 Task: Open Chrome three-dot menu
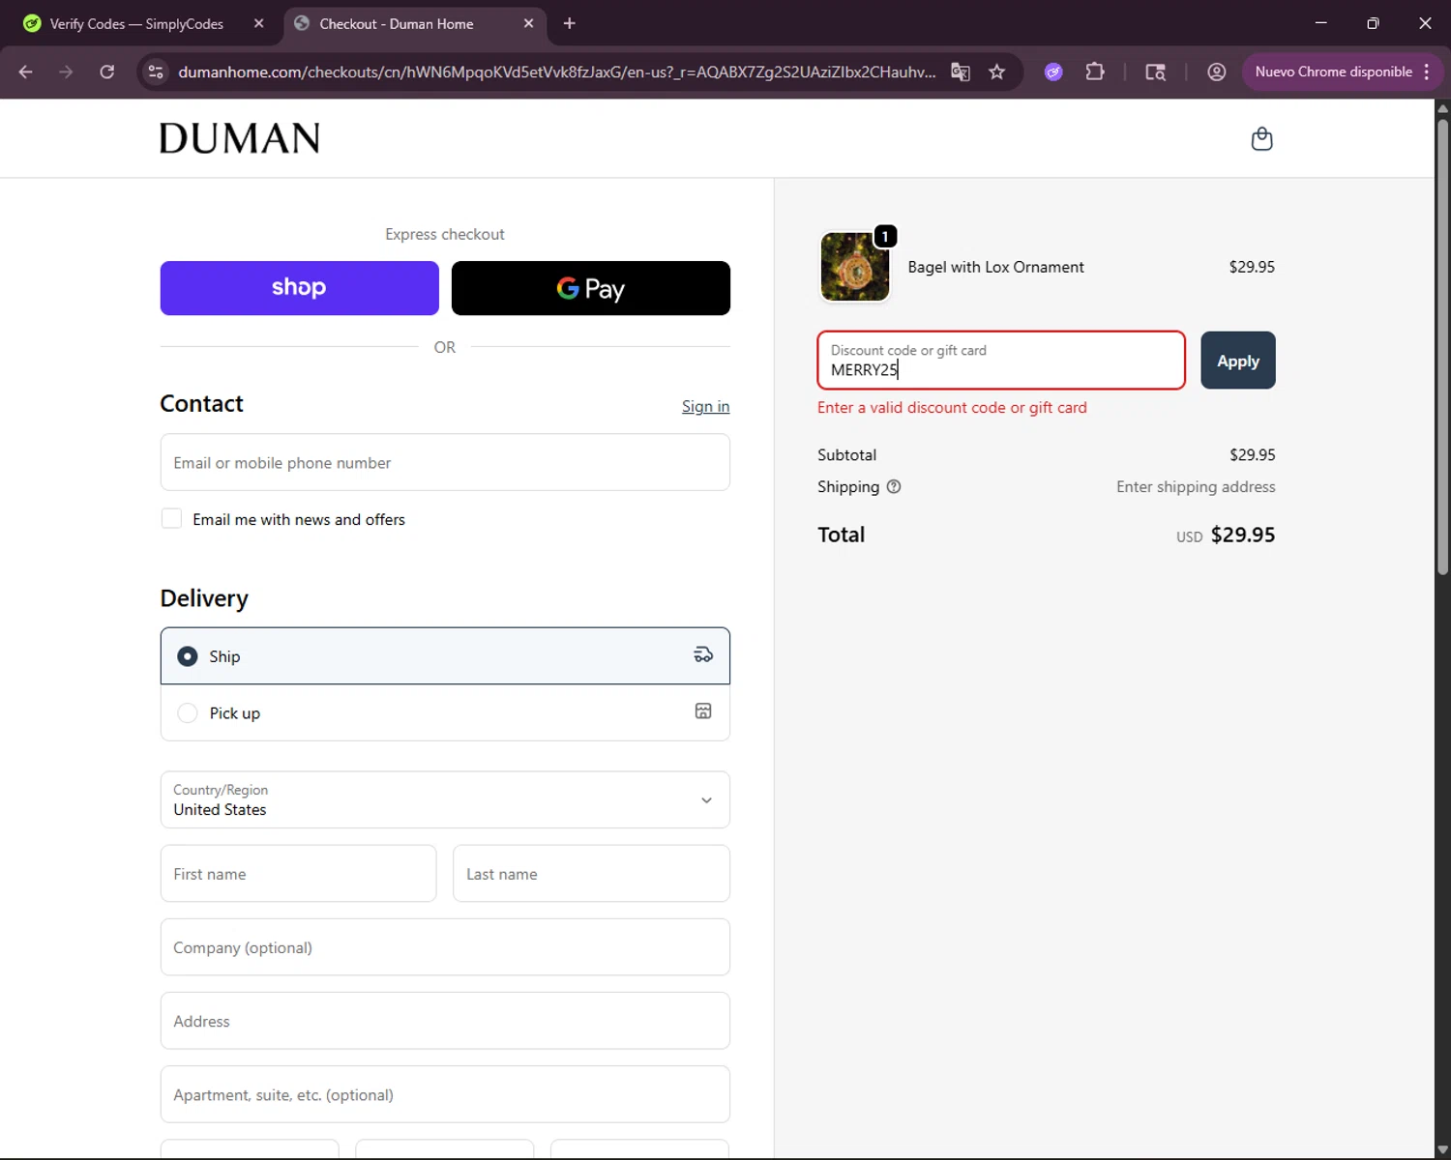click(x=1427, y=72)
